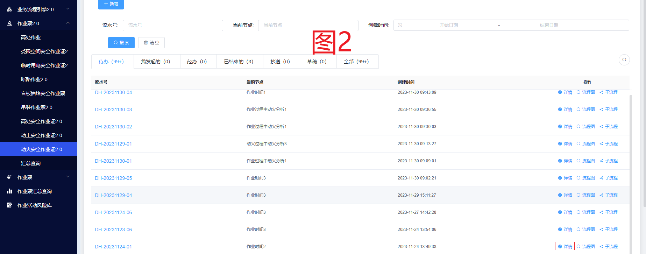Viewport: 646px width, 254px height.
Task: Open 子流程 for DH-20231130-04
Action: pyautogui.click(x=609, y=92)
